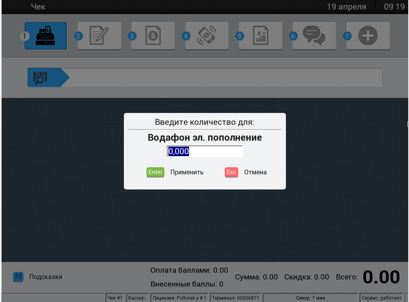The image size is (409, 302).
Task: Click the 'Лицензия: Poltorak.y # 1' status entry
Action: pos(179,298)
